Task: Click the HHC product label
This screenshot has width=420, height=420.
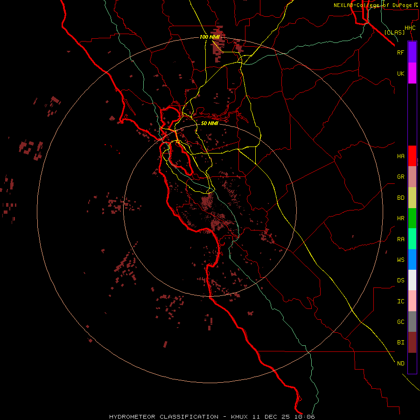Action: point(410,28)
